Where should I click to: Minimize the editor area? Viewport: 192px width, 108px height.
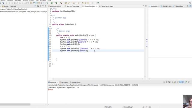coord(143,6)
